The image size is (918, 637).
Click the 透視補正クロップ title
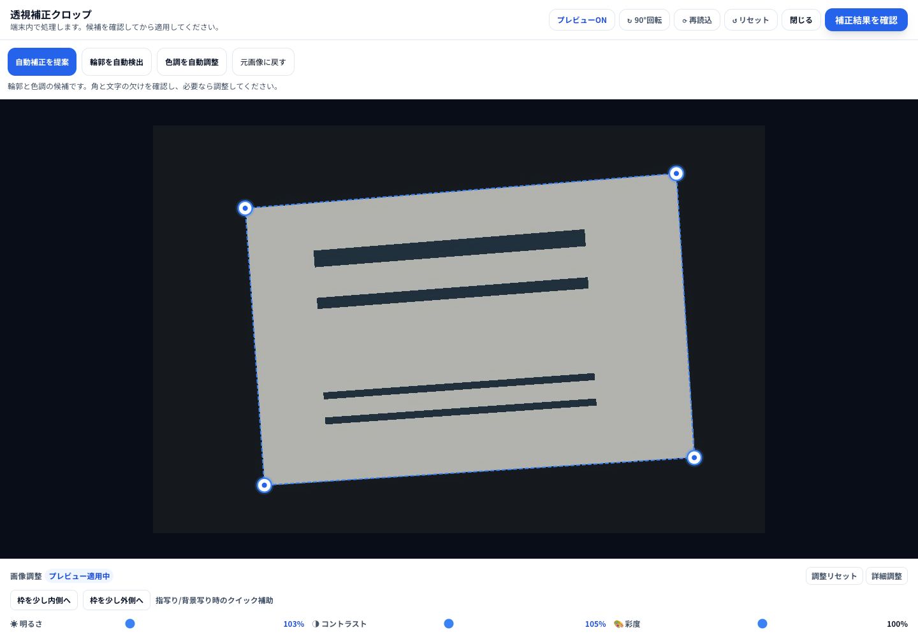(x=51, y=14)
